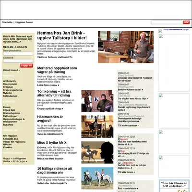
Task: Open Och få Min Sida med eget arkiv link
Action: click(x=17, y=39)
